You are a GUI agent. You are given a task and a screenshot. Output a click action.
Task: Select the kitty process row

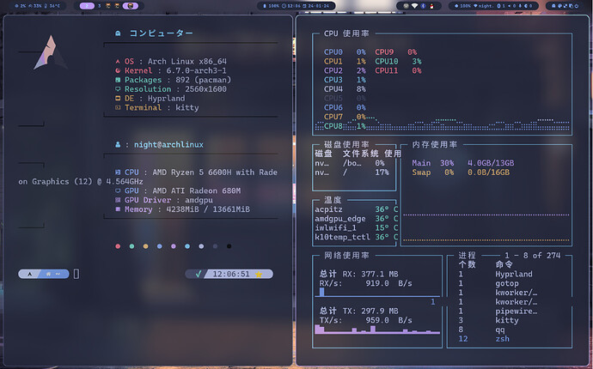pos(489,320)
